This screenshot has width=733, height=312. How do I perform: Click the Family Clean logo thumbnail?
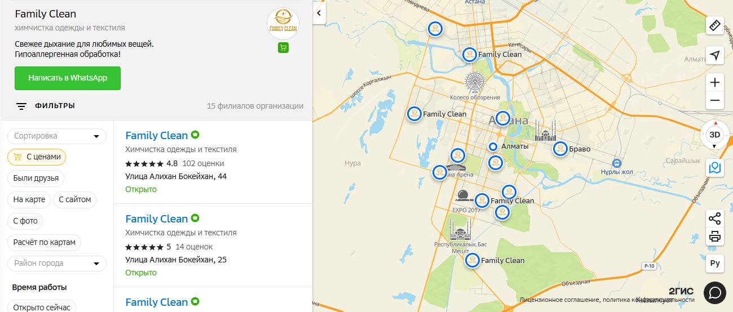coord(283,23)
